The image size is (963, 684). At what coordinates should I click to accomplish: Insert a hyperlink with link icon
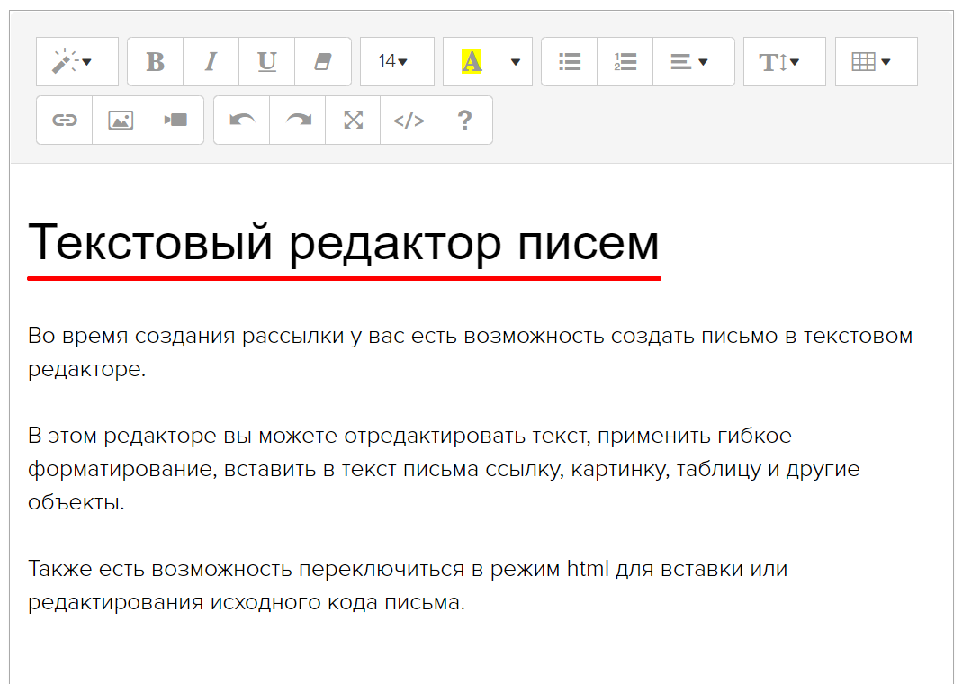point(65,121)
